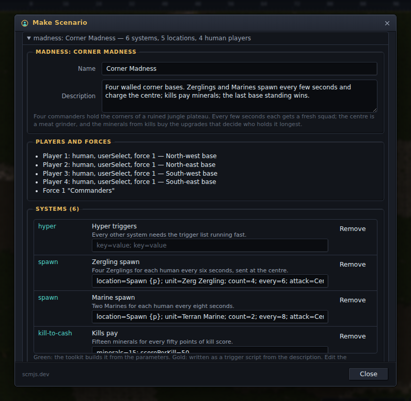Select the Player 3 South-west base line
The height and width of the screenshot is (401, 411).
(x=130, y=173)
